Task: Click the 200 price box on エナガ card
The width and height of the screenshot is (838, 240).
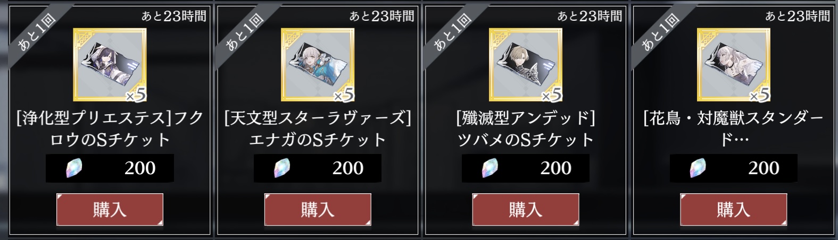Action: 318,168
